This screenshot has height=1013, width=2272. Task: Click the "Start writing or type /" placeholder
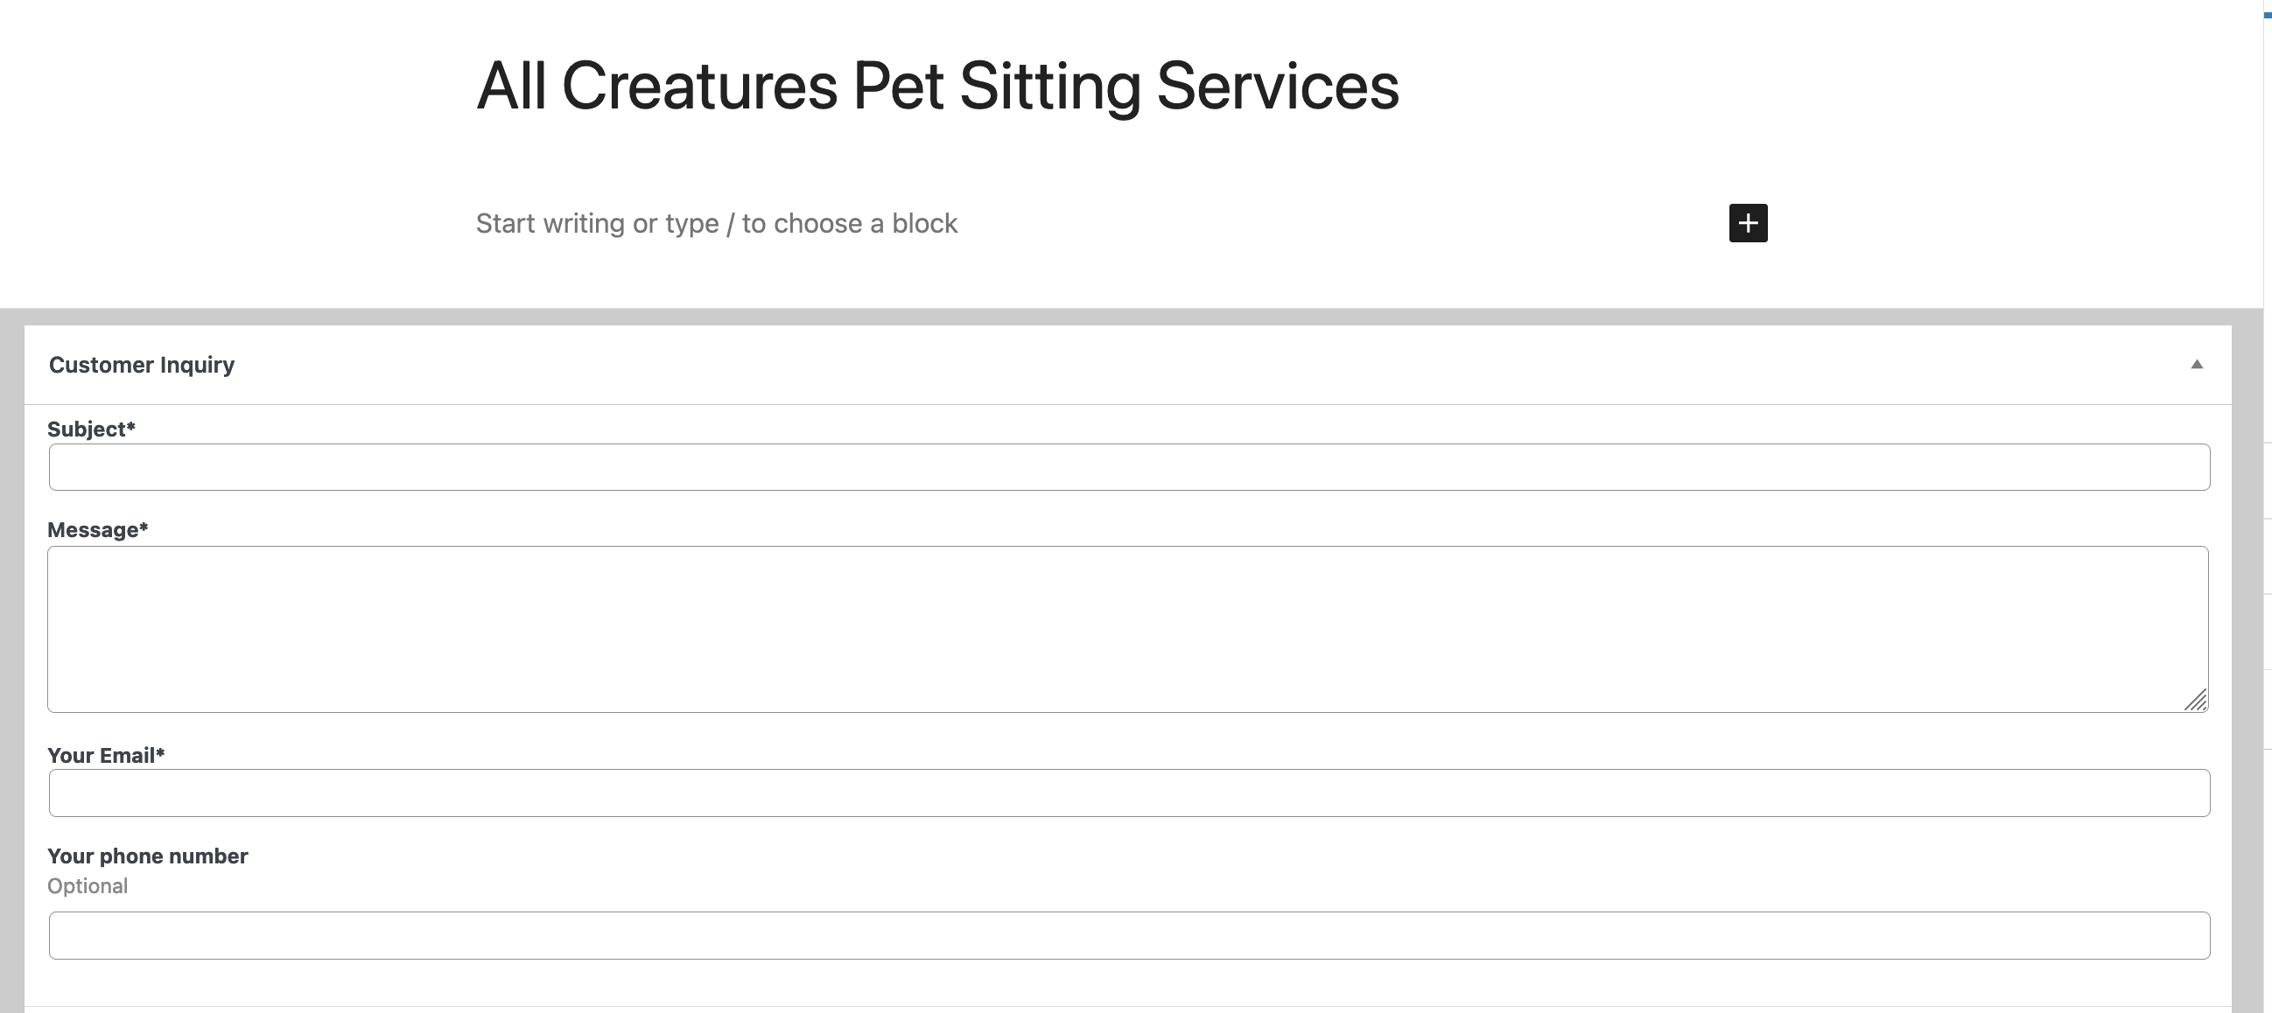coord(716,224)
